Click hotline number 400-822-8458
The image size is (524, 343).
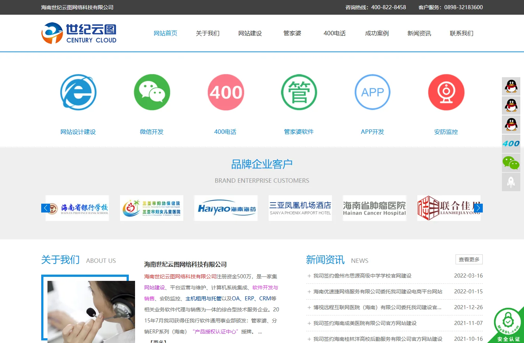pos(389,7)
